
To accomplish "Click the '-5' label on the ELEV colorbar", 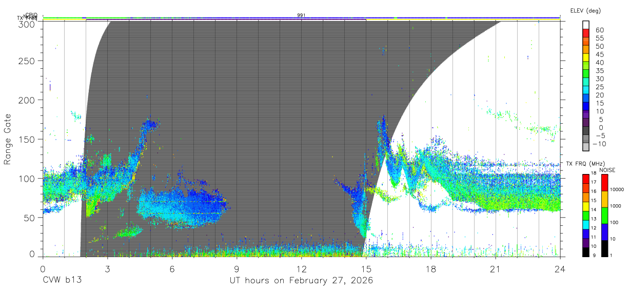I will coord(600,135).
